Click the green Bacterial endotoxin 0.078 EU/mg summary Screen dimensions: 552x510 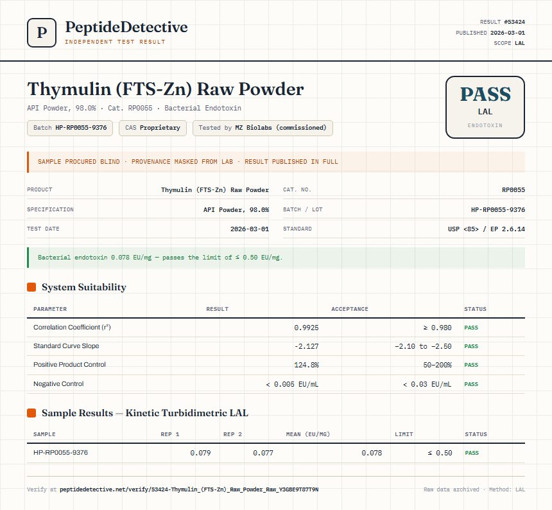(276, 258)
